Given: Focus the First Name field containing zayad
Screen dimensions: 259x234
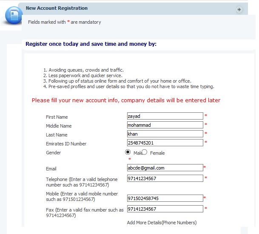Looking at the screenshot, I should tap(165, 116).
